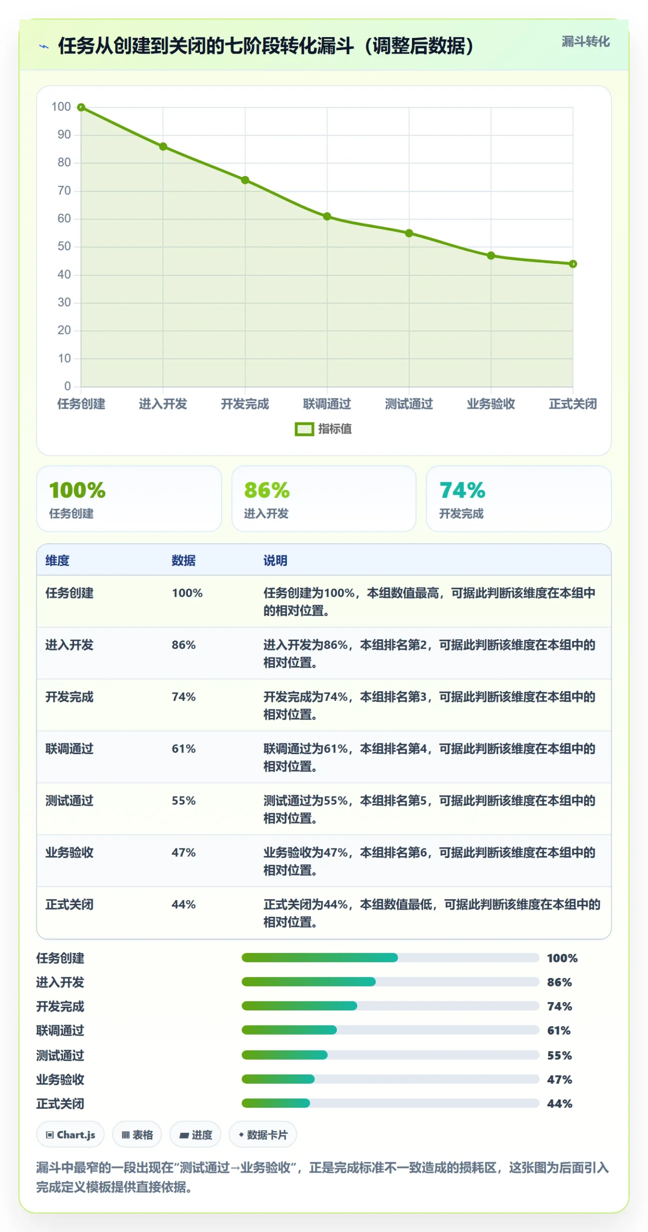This screenshot has width=648, height=1232.
Task: Click the 联调通过 progress bar
Action: pyautogui.click(x=390, y=1030)
